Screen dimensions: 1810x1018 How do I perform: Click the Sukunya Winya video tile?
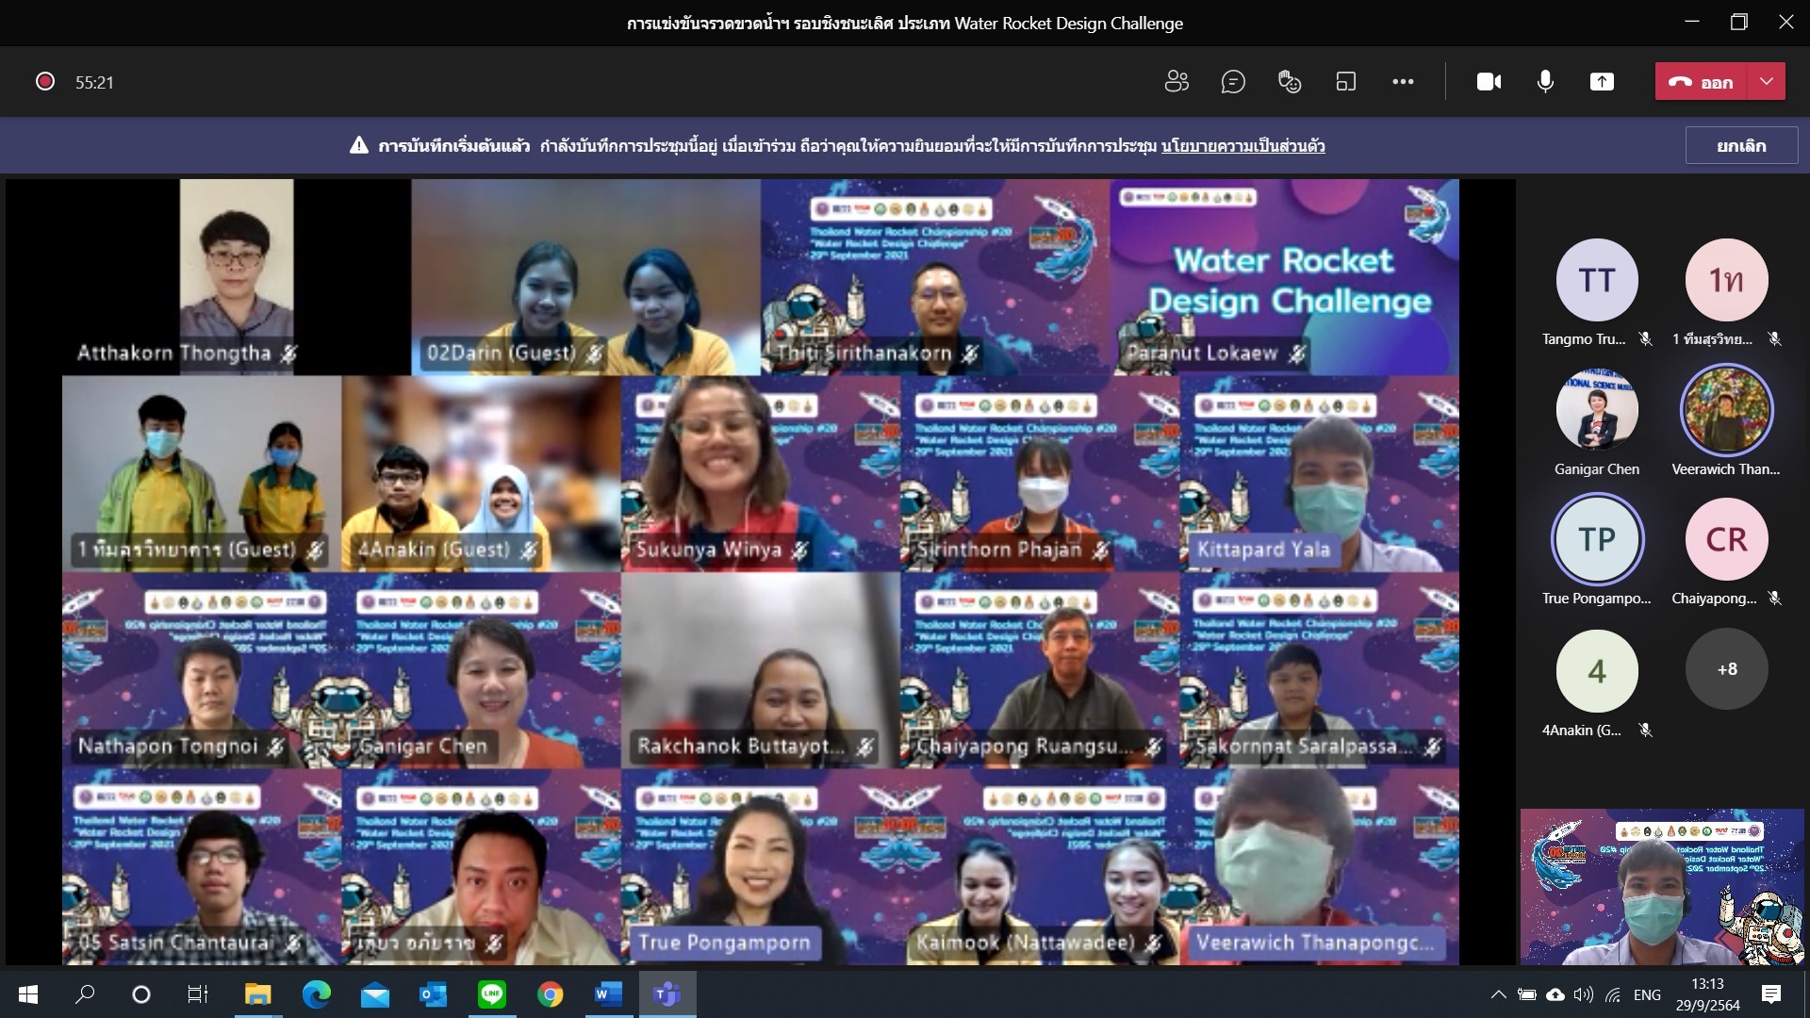(760, 474)
